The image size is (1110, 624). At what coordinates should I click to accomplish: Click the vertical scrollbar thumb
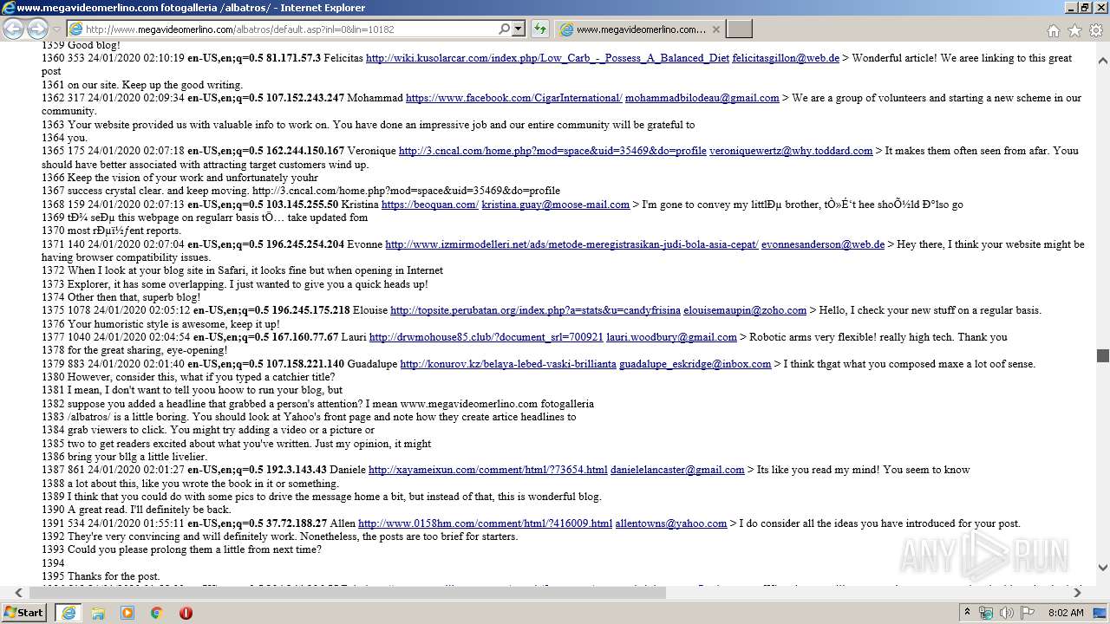click(1103, 355)
